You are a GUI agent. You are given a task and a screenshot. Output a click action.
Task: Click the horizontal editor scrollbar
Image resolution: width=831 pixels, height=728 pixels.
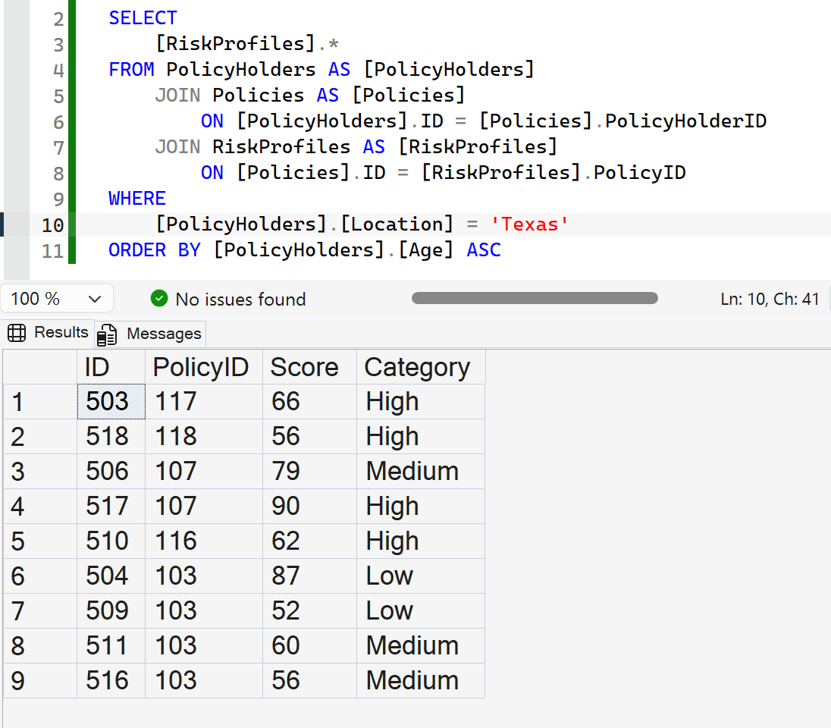(x=535, y=298)
